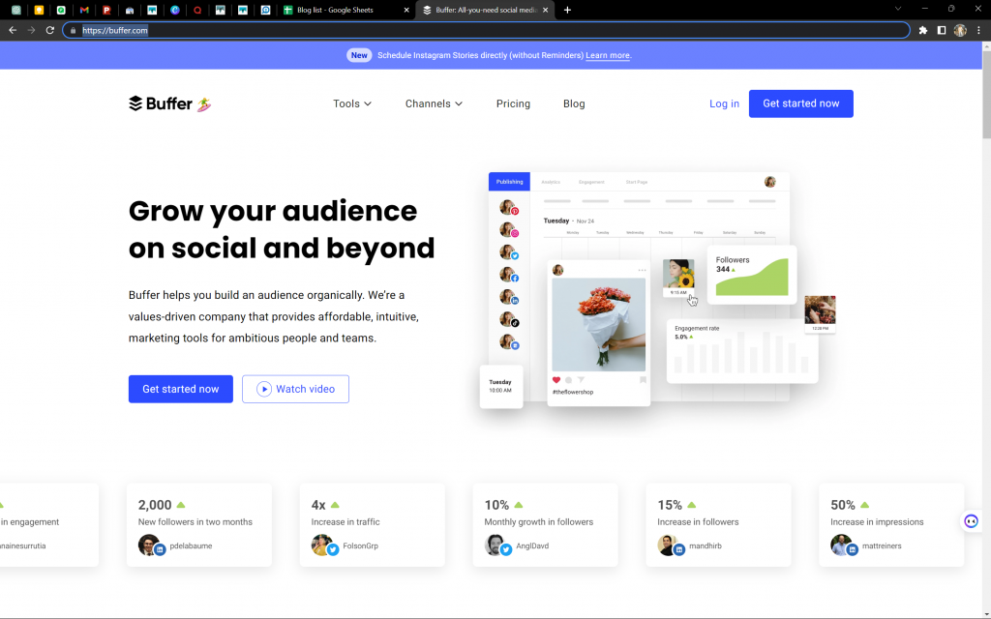Toggle the browser side panel icon

point(941,30)
